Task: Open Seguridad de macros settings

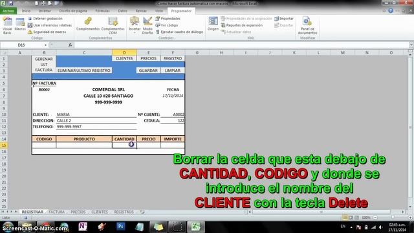Action: click(47, 32)
